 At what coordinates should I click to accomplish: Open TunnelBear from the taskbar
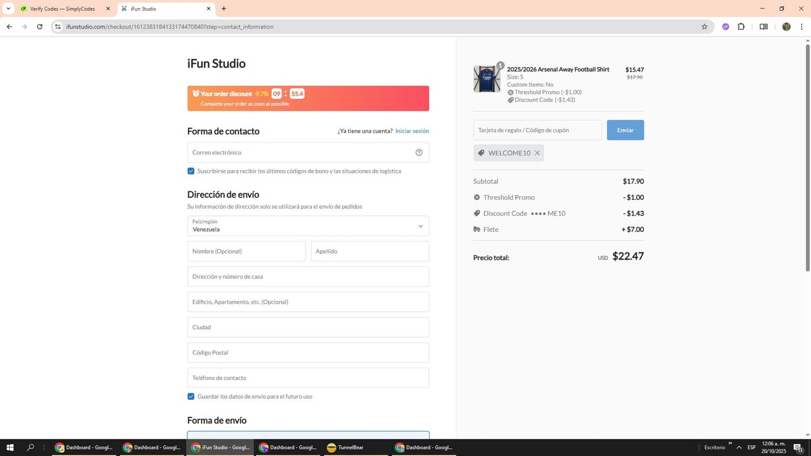coord(356,447)
